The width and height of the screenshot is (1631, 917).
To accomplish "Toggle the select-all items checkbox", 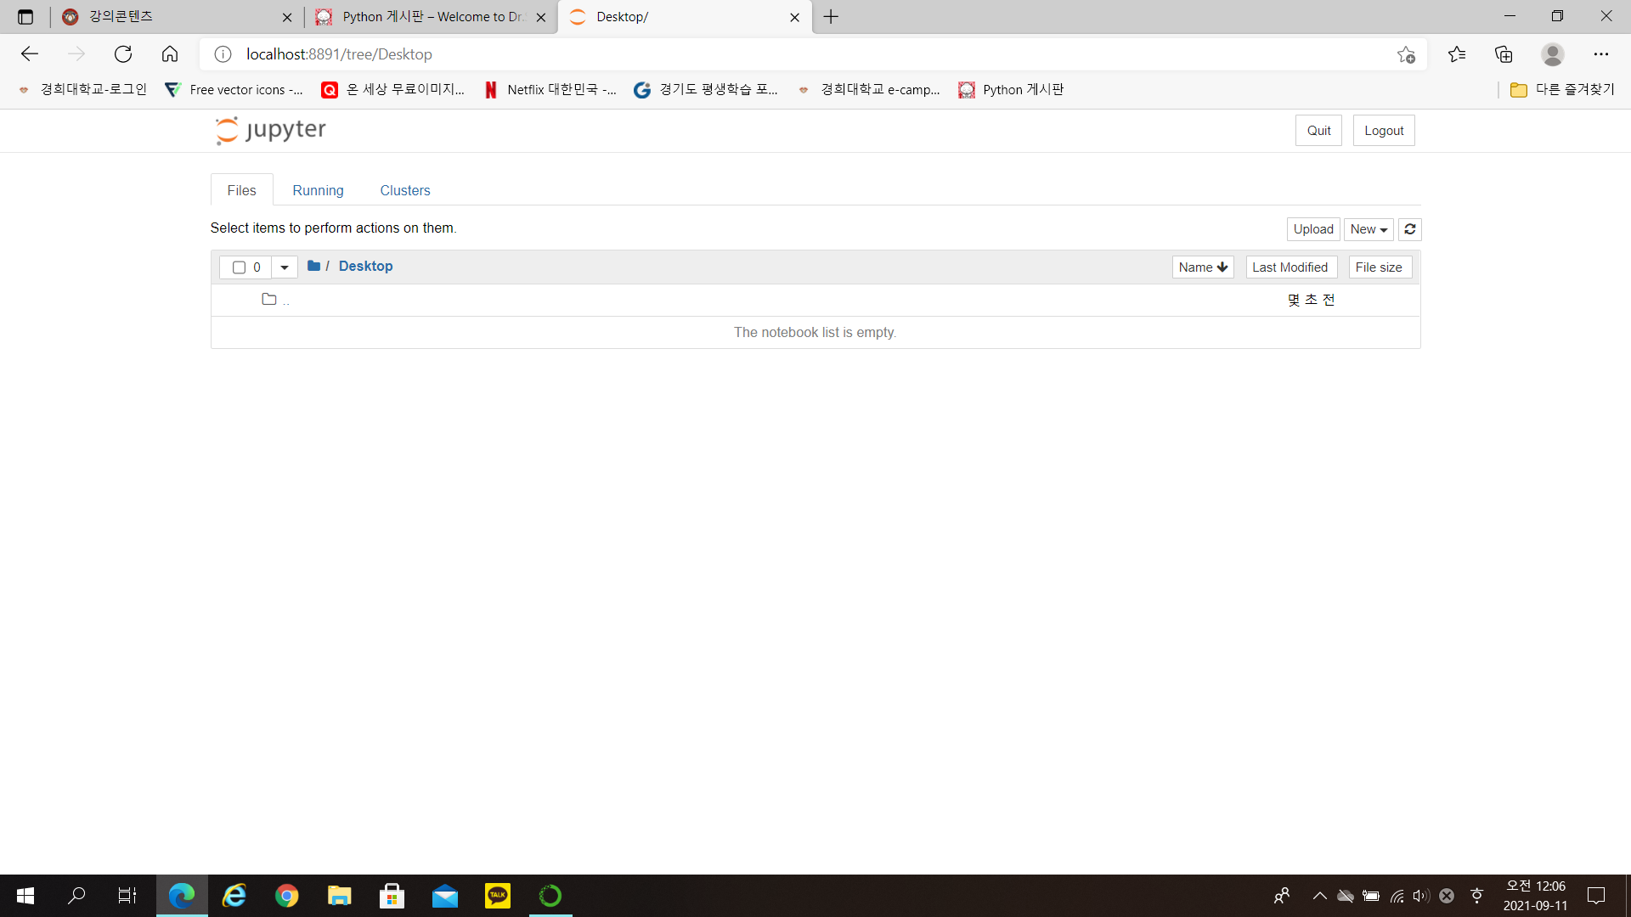I will coord(239,267).
